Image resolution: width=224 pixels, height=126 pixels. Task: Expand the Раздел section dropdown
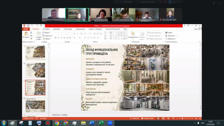[47, 39]
